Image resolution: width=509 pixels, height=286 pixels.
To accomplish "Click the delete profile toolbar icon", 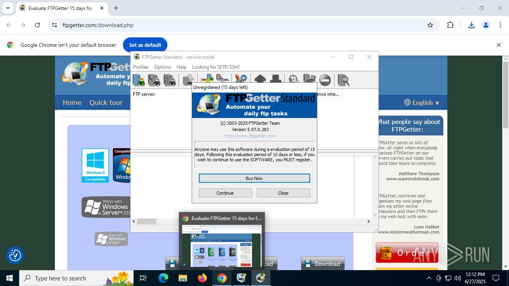I will (x=169, y=80).
